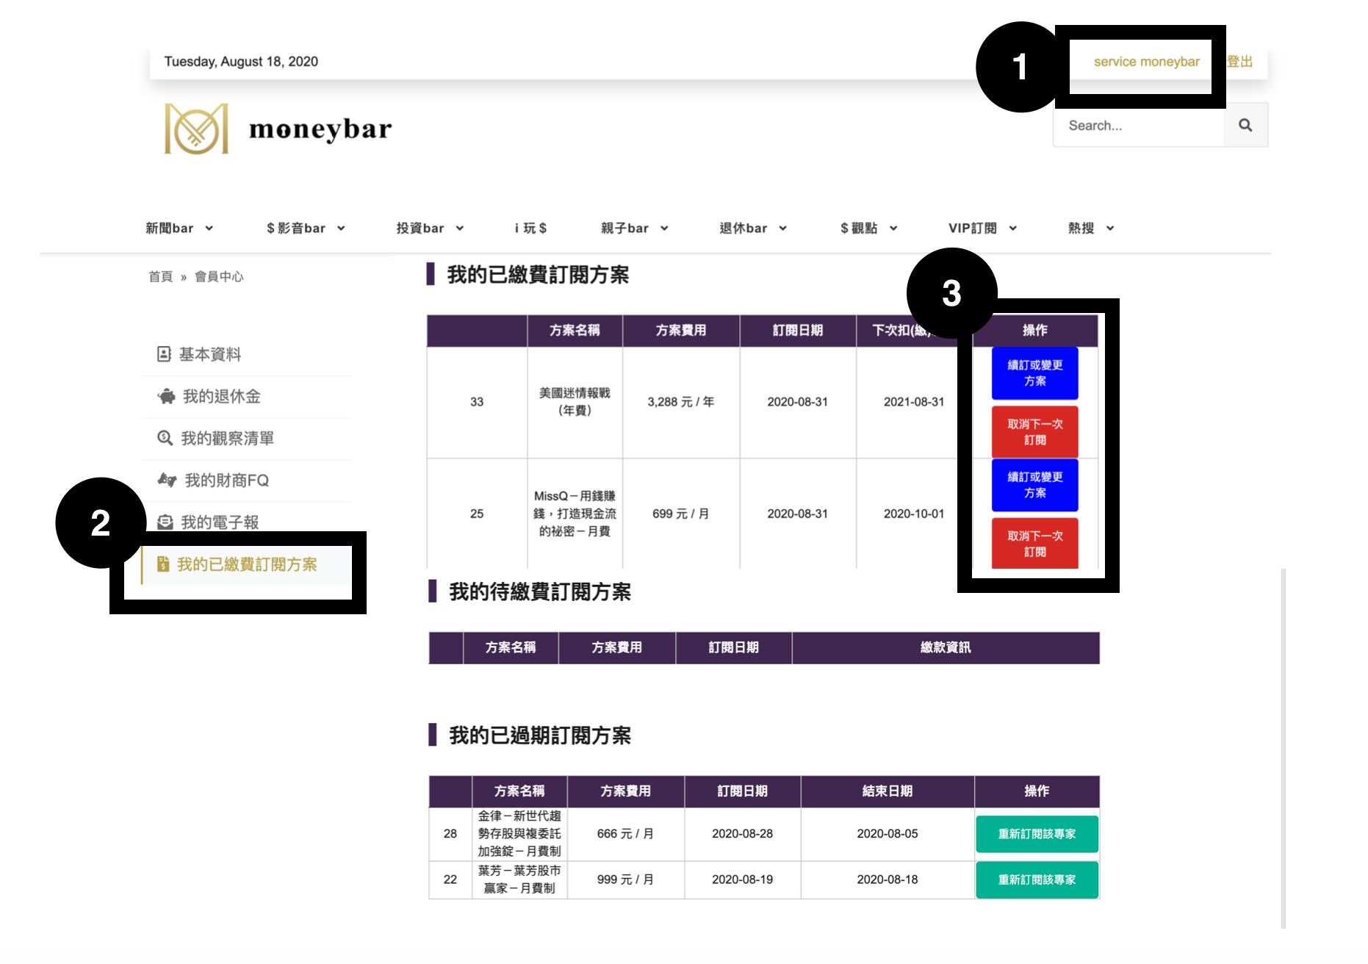The height and width of the screenshot is (964, 1368).
Task: Click the Search input field
Action: [x=1139, y=126]
